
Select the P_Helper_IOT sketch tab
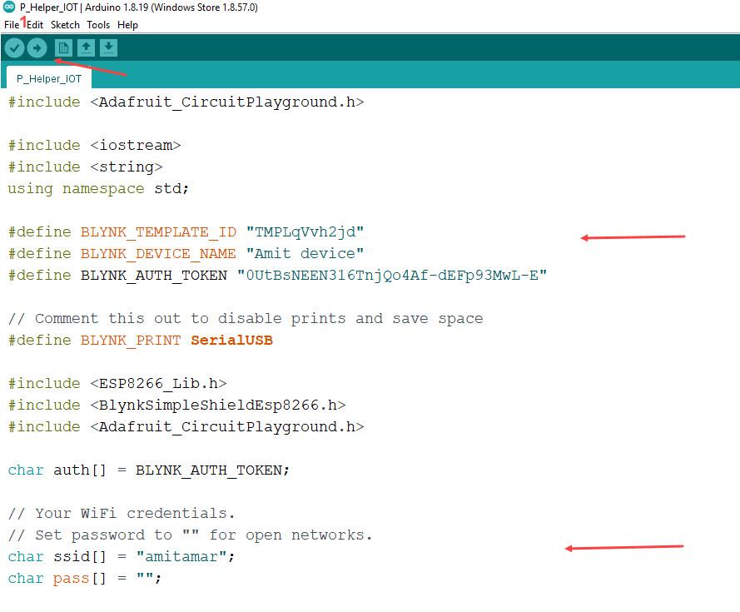(49, 78)
